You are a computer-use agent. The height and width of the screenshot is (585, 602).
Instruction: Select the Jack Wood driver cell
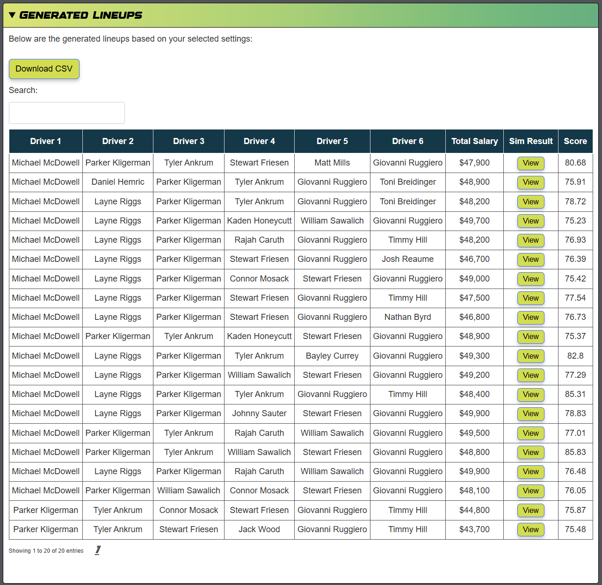(x=259, y=529)
